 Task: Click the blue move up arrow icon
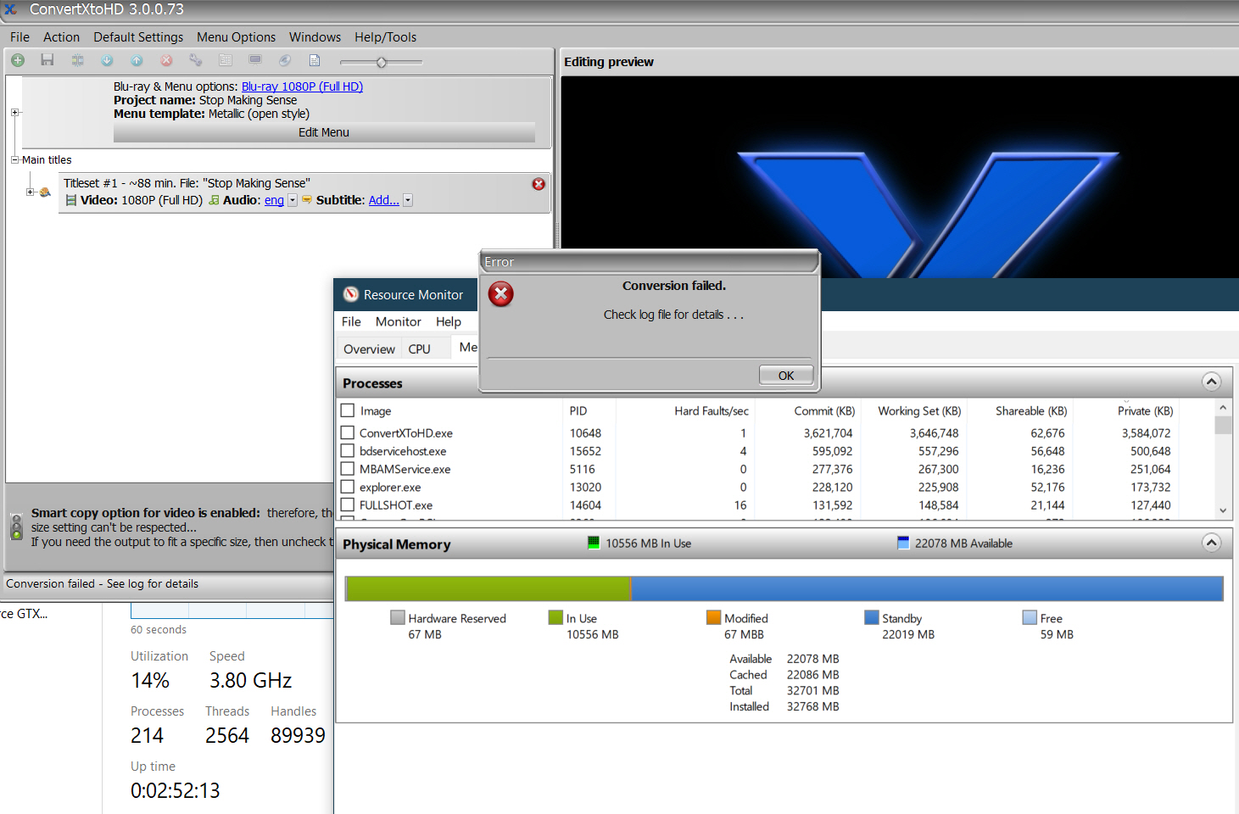(137, 60)
